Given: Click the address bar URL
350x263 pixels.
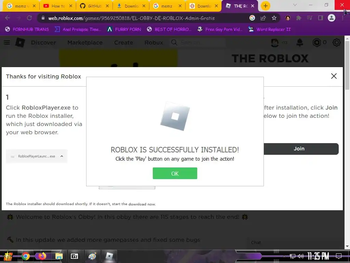Looking at the screenshot, I should [131, 18].
